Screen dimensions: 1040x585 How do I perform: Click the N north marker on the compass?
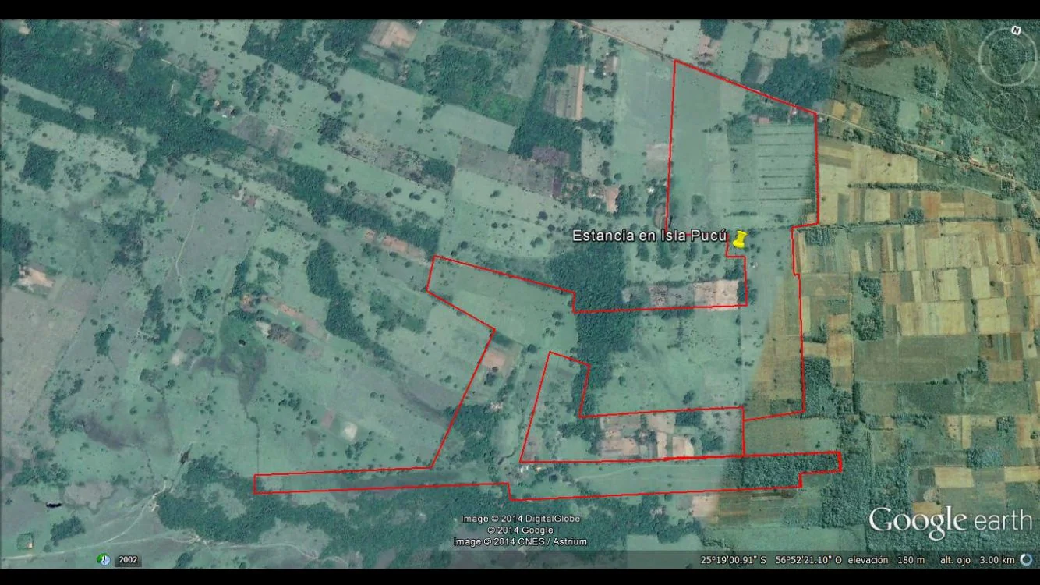point(1016,30)
